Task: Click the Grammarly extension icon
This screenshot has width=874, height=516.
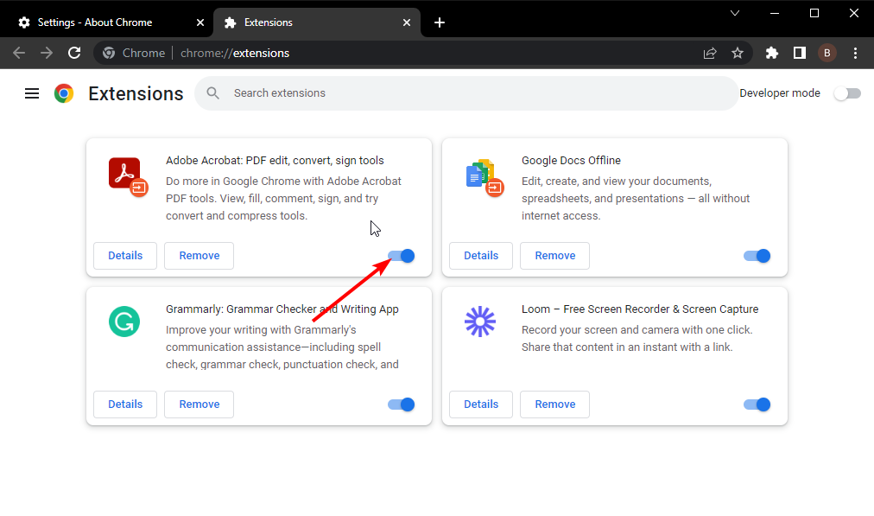Action: click(124, 322)
